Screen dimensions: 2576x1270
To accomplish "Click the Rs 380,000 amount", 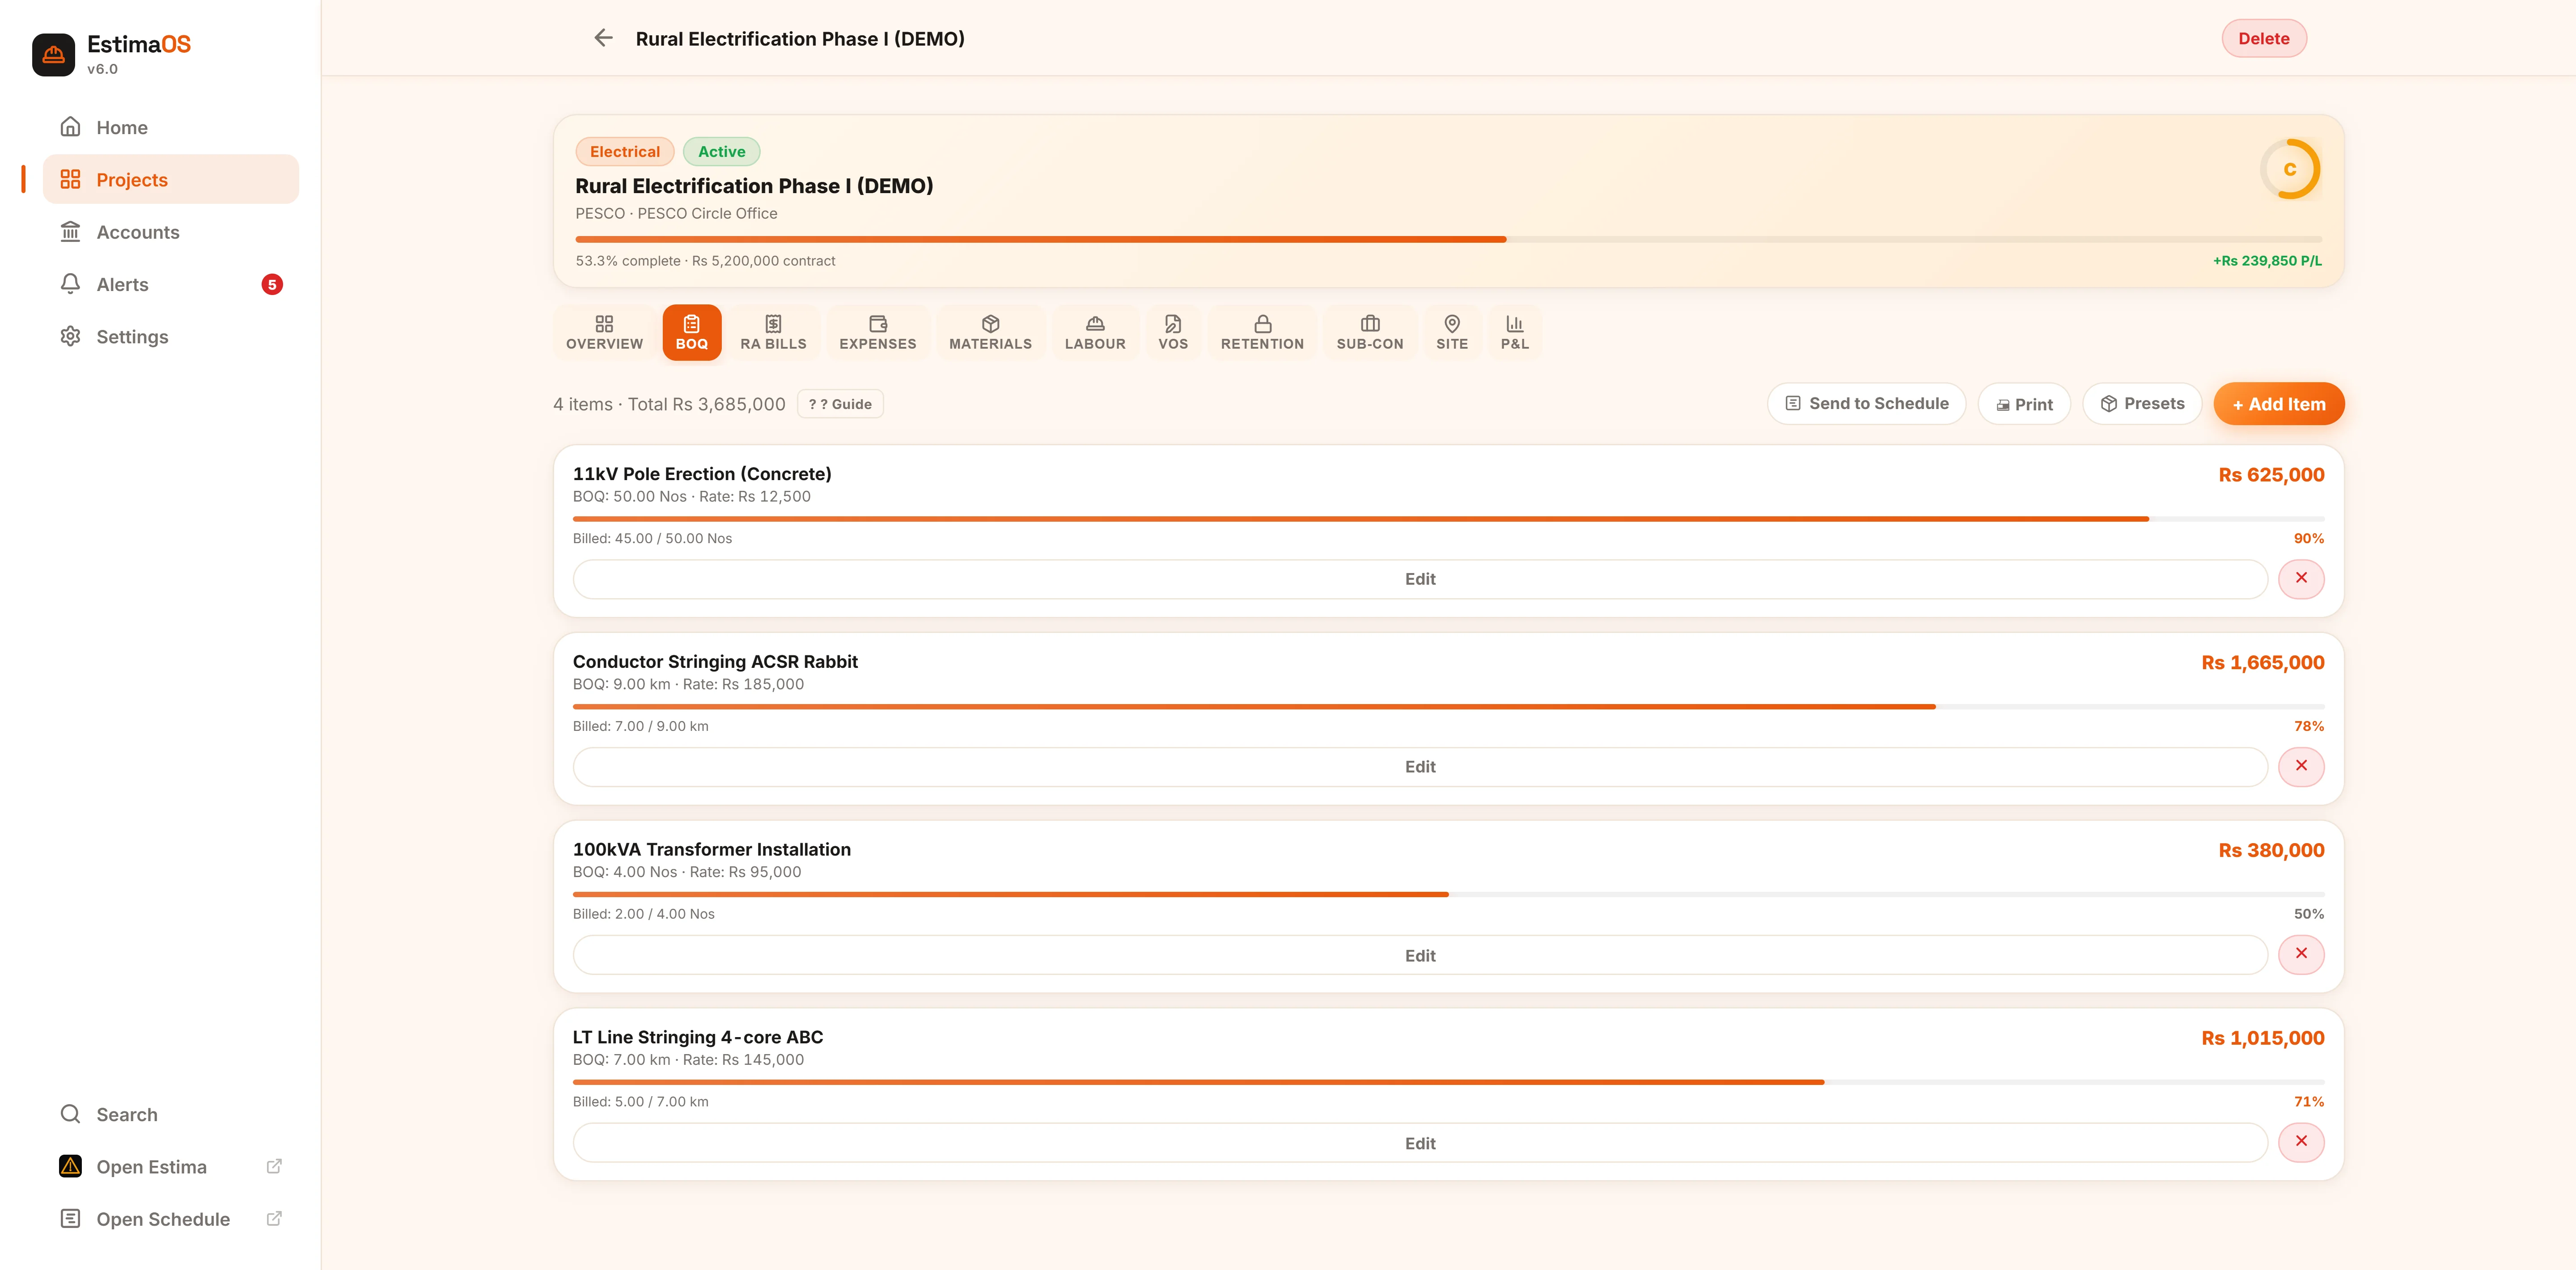I will (2271, 850).
